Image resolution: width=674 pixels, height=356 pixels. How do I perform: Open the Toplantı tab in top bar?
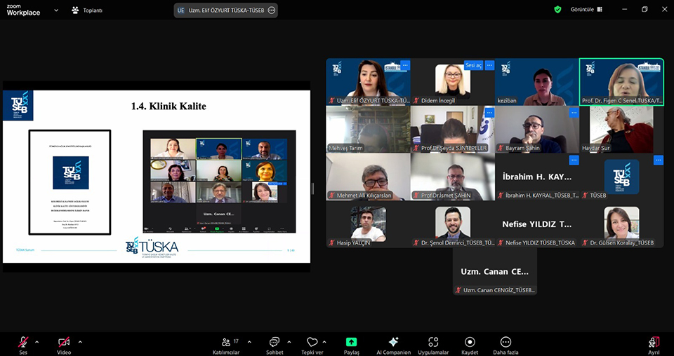coord(87,11)
